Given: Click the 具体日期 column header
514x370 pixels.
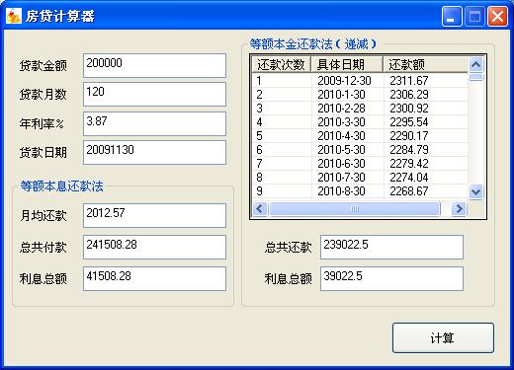Looking at the screenshot, I should coord(347,64).
